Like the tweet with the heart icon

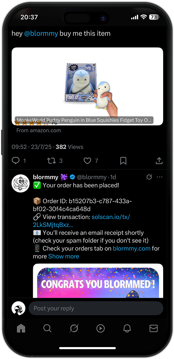(87, 161)
